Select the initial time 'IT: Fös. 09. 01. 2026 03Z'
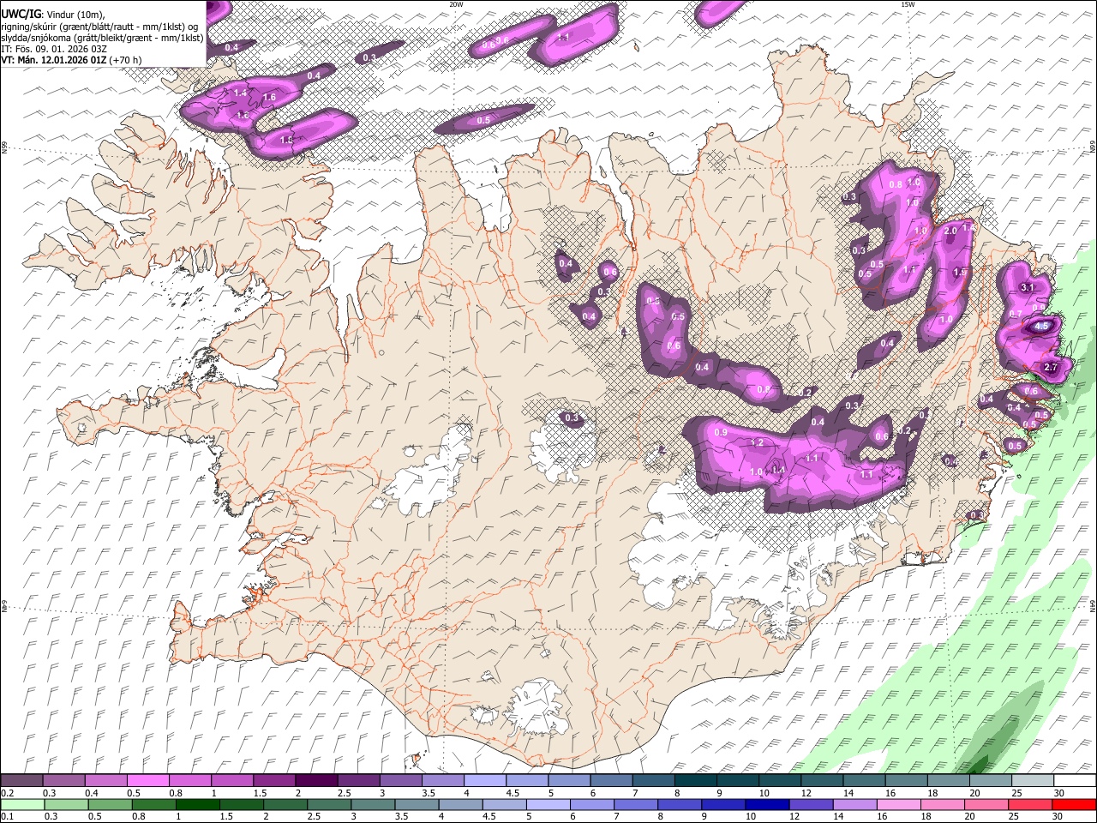 click(x=54, y=49)
